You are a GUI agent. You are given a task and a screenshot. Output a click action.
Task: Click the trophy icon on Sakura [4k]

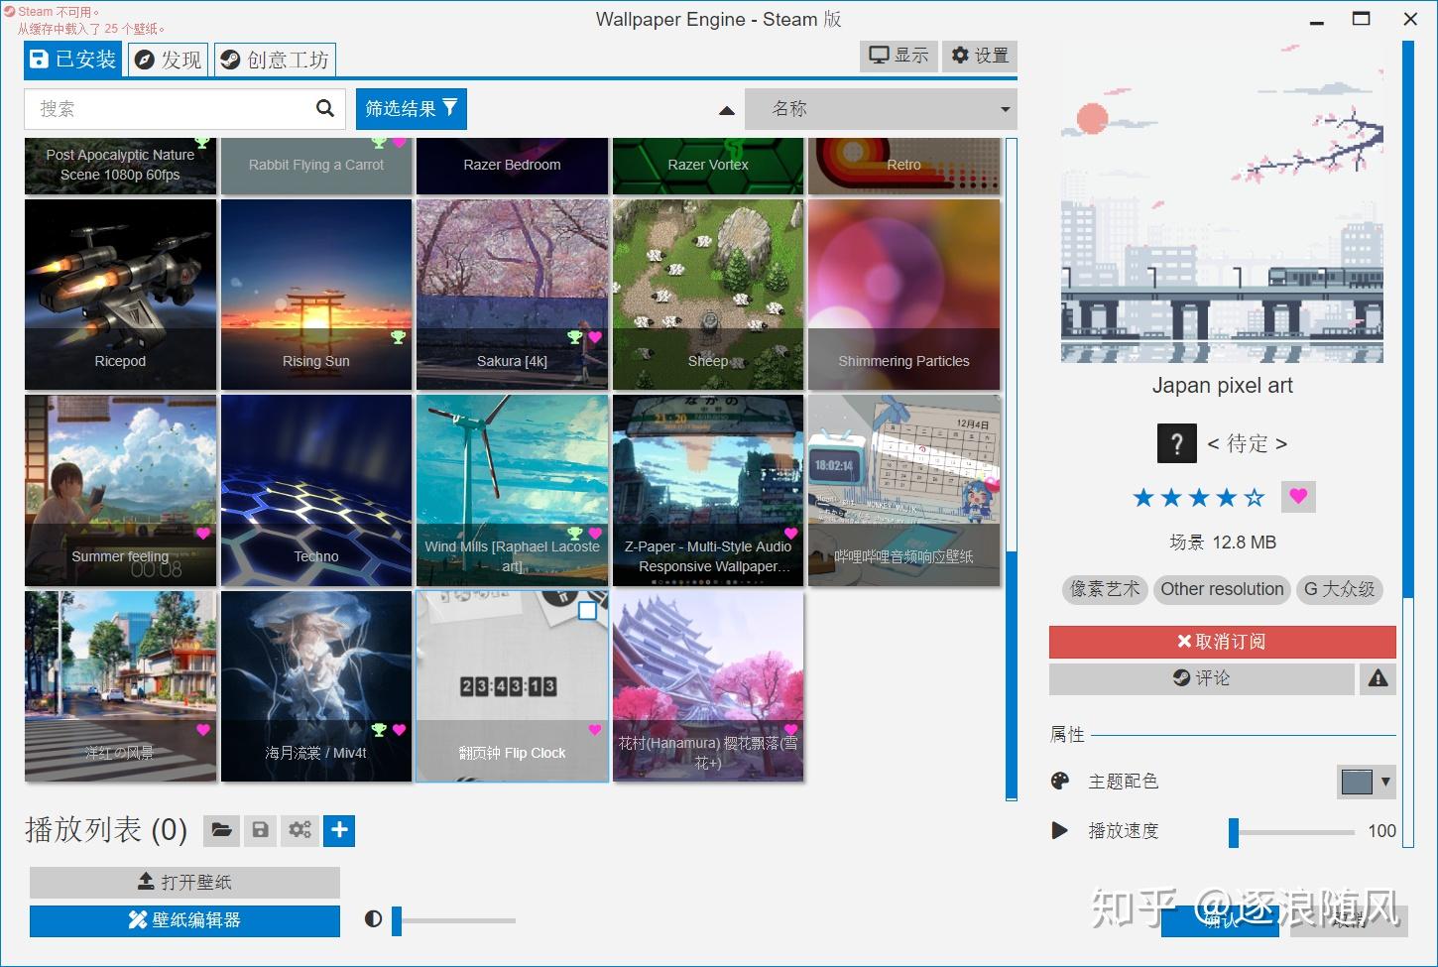coord(575,337)
